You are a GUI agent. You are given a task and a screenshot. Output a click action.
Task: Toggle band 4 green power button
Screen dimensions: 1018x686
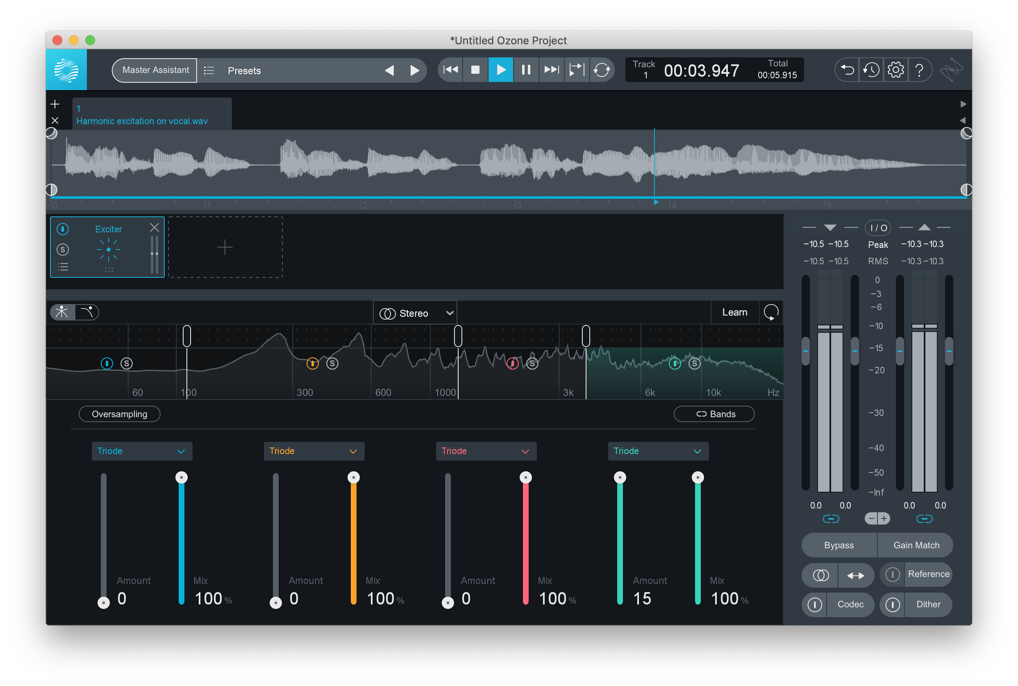point(675,363)
